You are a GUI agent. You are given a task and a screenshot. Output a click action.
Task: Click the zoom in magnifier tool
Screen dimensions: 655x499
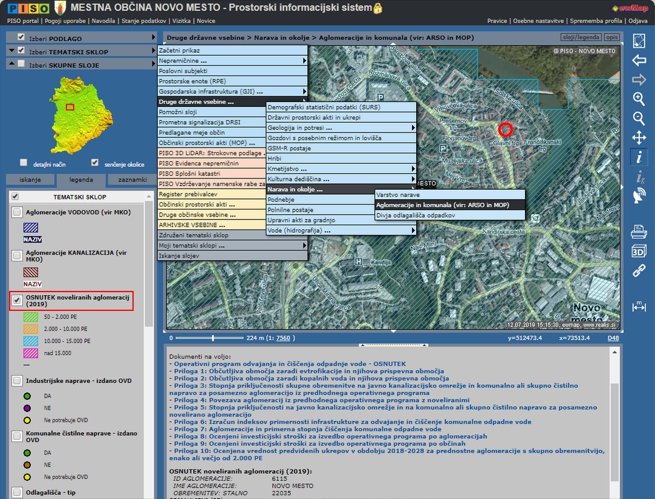tap(639, 99)
